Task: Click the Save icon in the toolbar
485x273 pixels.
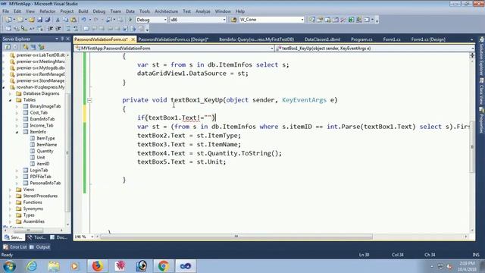Action: click(x=40, y=20)
